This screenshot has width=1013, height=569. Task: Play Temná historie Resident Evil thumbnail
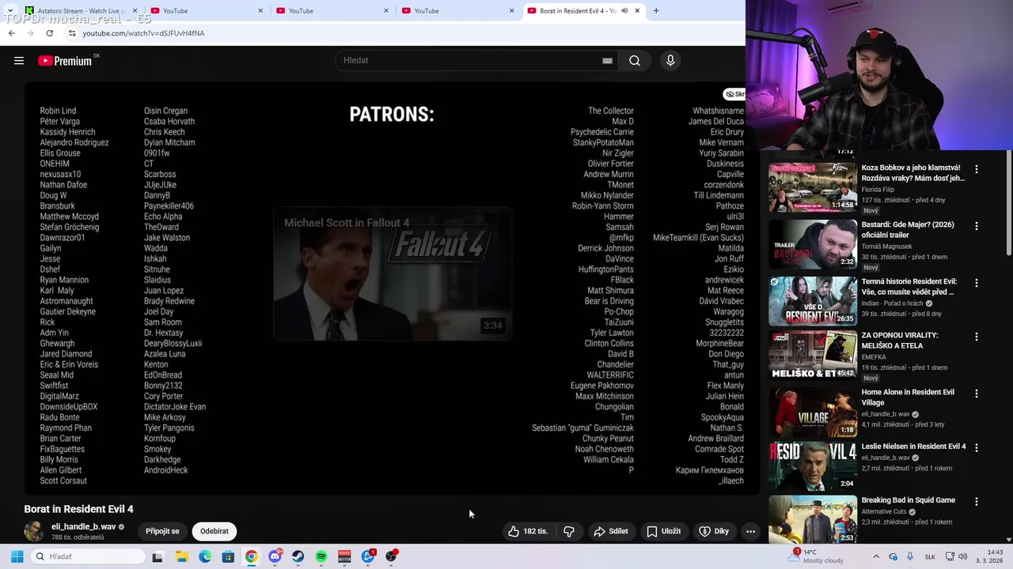[813, 301]
